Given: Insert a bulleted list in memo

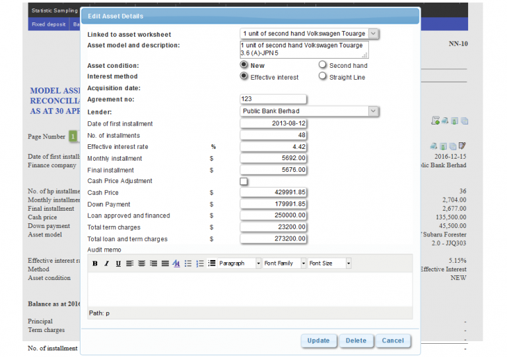Looking at the screenshot, I should [x=188, y=263].
